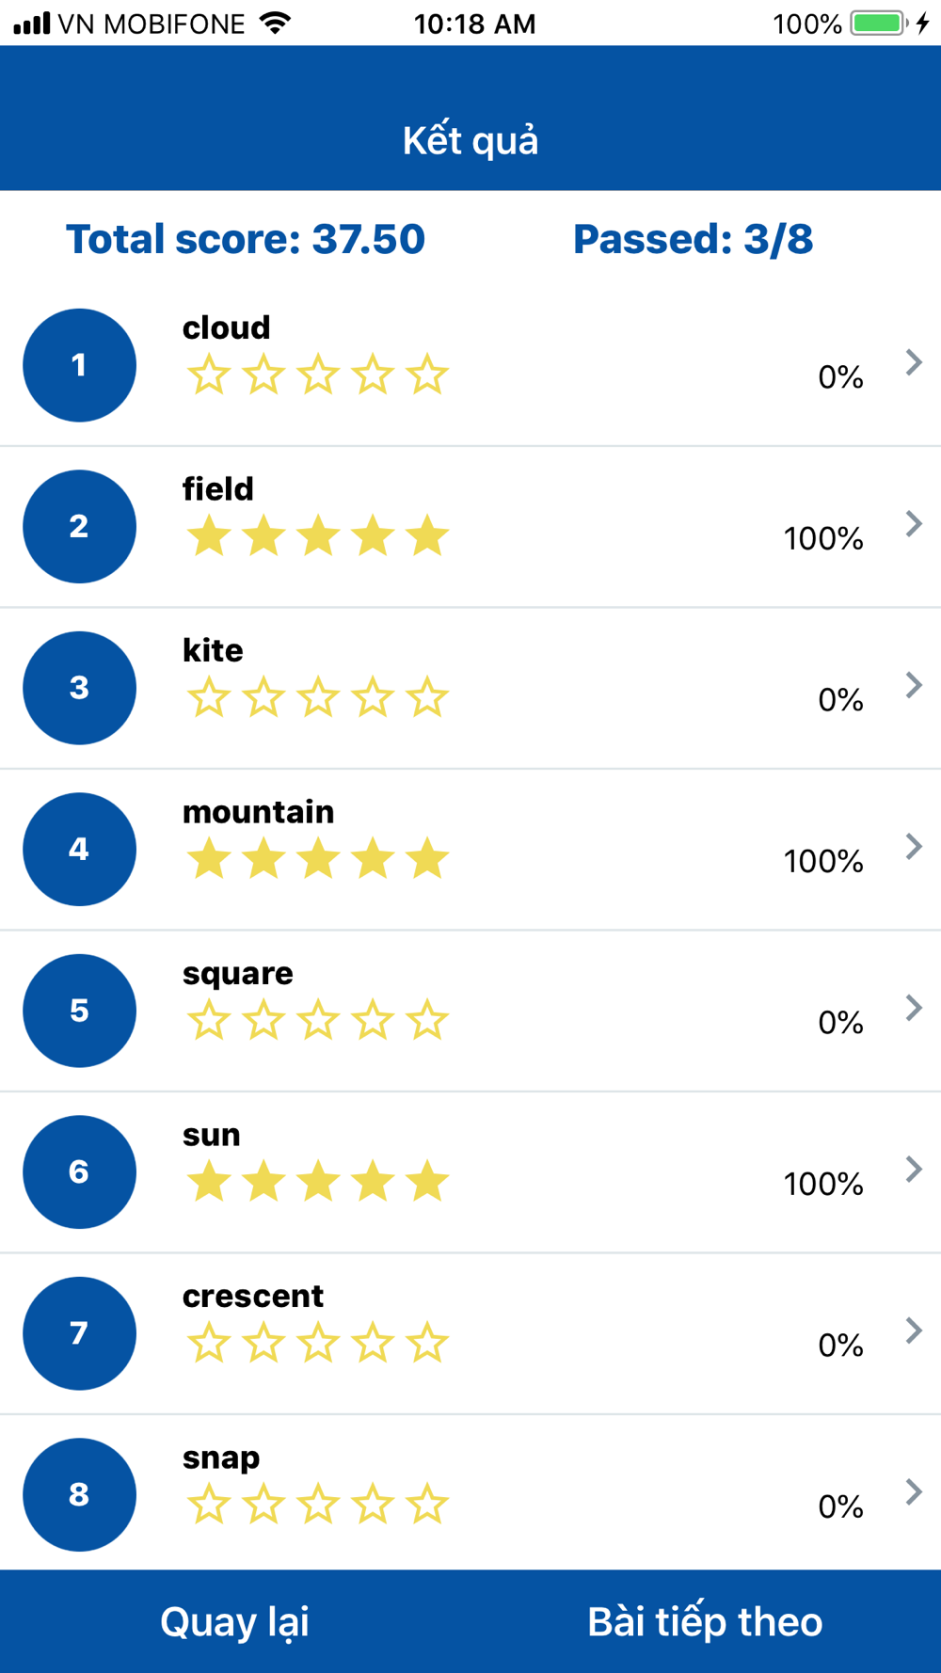Tap Total score 37.50 text

pos(246,239)
